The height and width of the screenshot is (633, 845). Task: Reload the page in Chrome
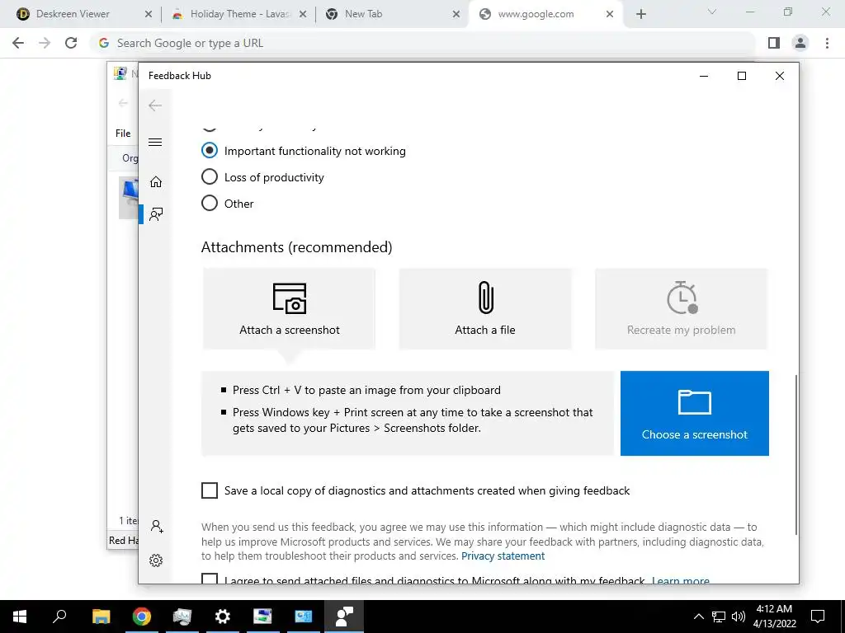(x=71, y=43)
